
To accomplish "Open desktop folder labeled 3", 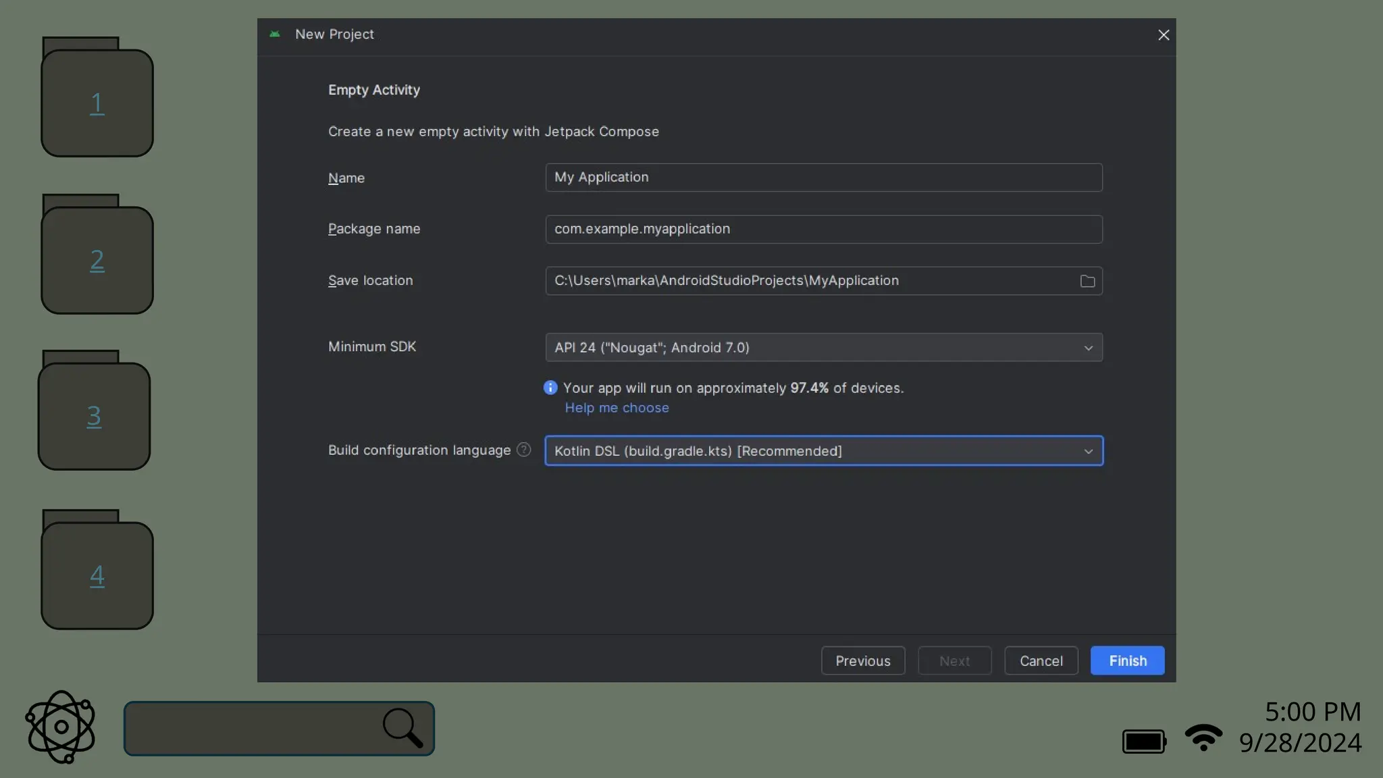I will coord(94,415).
